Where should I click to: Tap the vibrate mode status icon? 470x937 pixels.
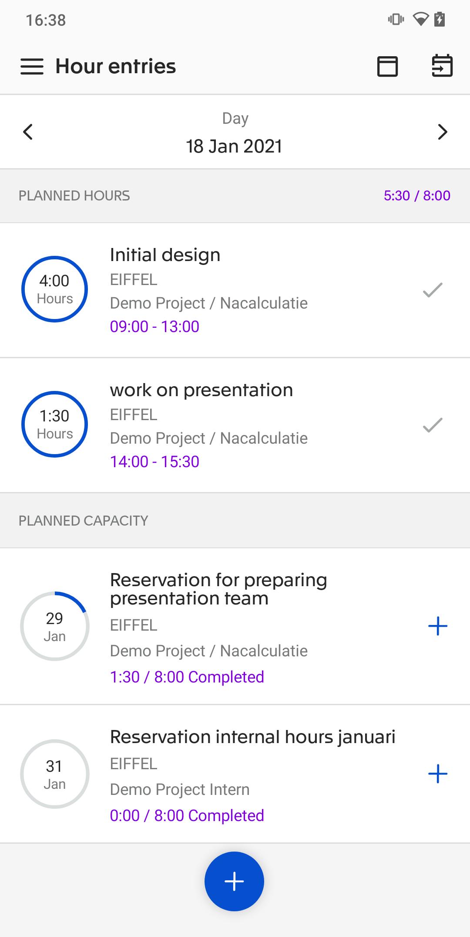pyautogui.click(x=396, y=20)
